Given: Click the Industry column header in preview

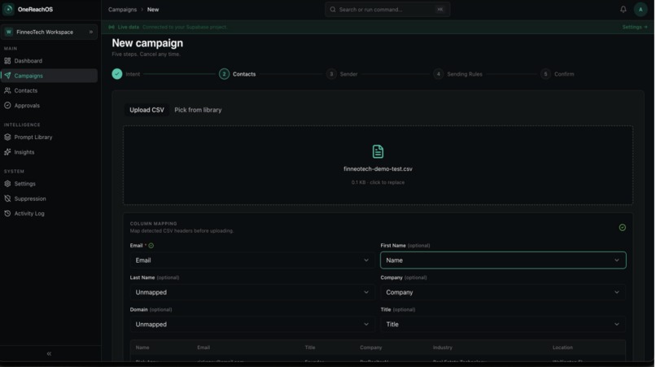Looking at the screenshot, I should click(x=442, y=347).
